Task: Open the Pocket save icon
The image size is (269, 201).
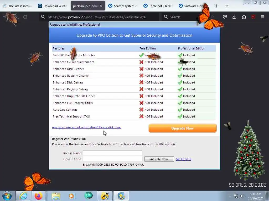Action: point(225,17)
